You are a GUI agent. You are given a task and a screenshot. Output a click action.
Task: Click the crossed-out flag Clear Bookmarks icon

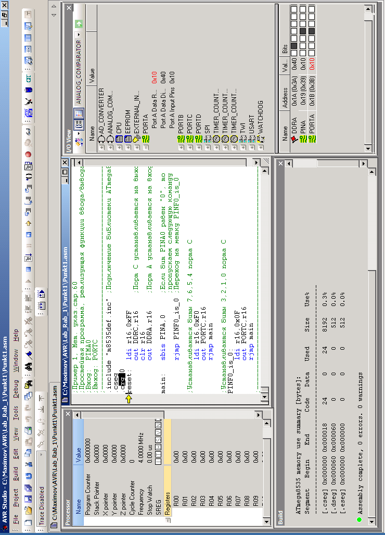click(28, 321)
